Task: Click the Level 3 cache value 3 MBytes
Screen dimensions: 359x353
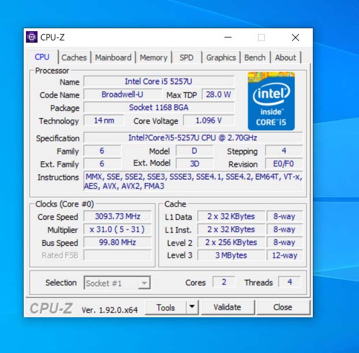Action: click(x=231, y=255)
